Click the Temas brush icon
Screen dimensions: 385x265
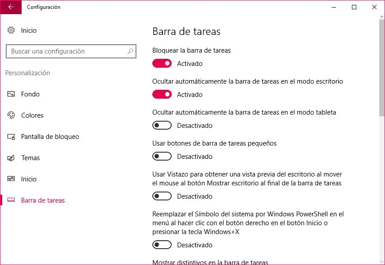click(11, 158)
